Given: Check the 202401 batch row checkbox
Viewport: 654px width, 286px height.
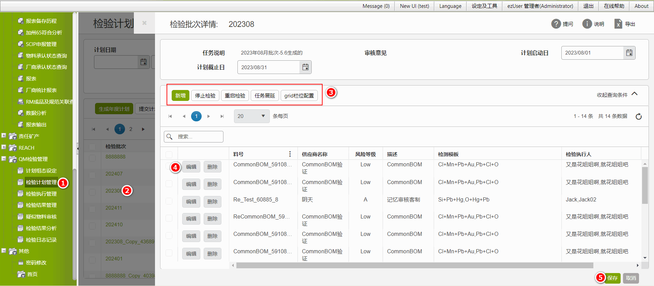Looking at the screenshot, I should tap(92, 260).
